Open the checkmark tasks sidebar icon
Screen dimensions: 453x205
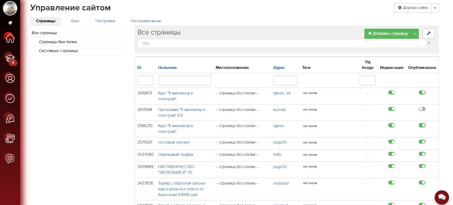tap(10, 98)
